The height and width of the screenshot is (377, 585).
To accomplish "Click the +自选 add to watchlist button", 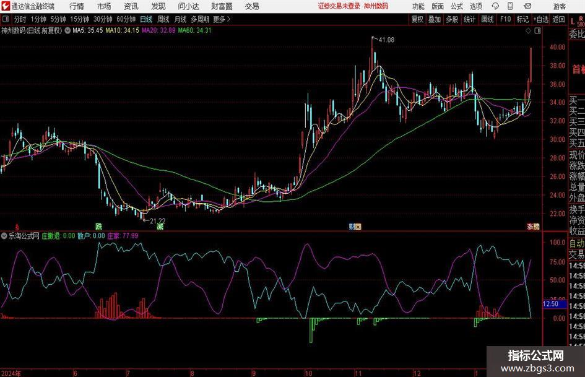I will point(540,19).
